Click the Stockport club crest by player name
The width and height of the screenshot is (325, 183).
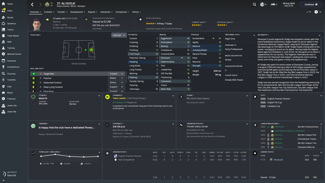point(47,4)
